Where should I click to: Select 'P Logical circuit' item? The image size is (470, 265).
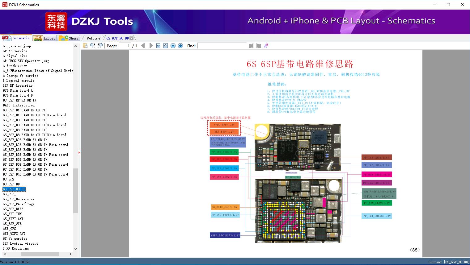(x=19, y=81)
